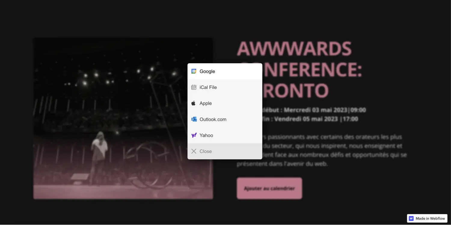The height and width of the screenshot is (225, 451).
Task: Choose the Yahoo calendar entry
Action: click(x=225, y=135)
